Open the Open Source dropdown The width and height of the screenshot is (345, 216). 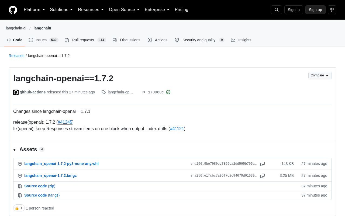(x=124, y=10)
